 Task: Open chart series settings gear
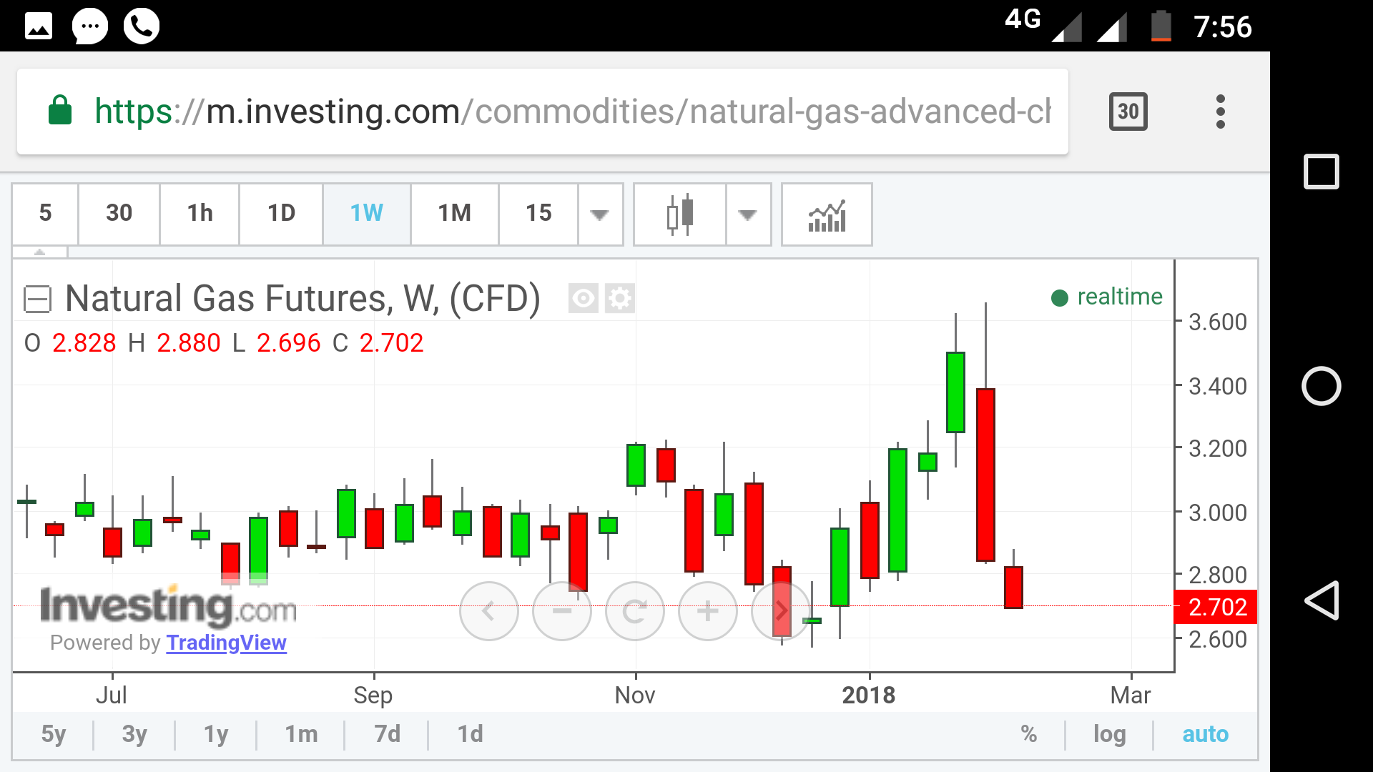coord(619,298)
